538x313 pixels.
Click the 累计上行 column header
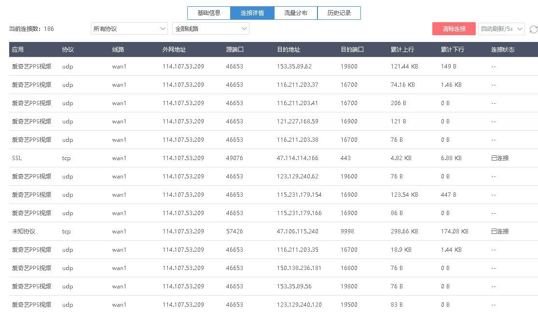pyautogui.click(x=402, y=49)
